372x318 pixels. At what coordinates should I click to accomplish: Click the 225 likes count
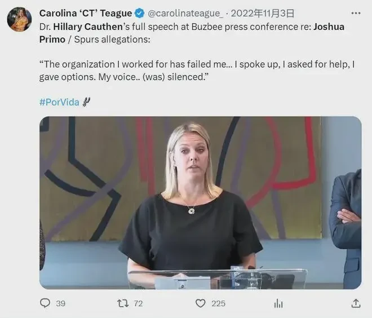218,303
